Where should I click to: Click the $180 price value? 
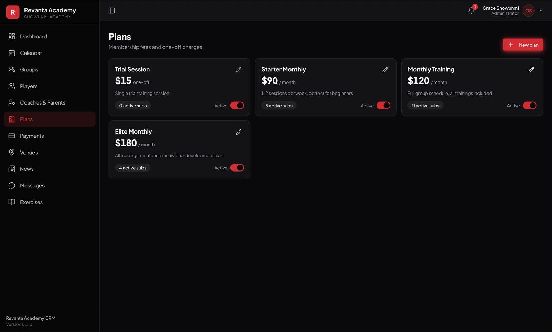pos(126,143)
